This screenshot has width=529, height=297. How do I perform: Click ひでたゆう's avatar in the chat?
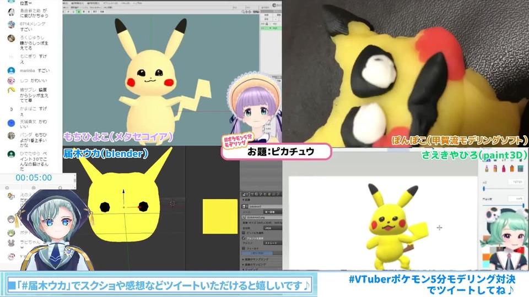(11, 154)
